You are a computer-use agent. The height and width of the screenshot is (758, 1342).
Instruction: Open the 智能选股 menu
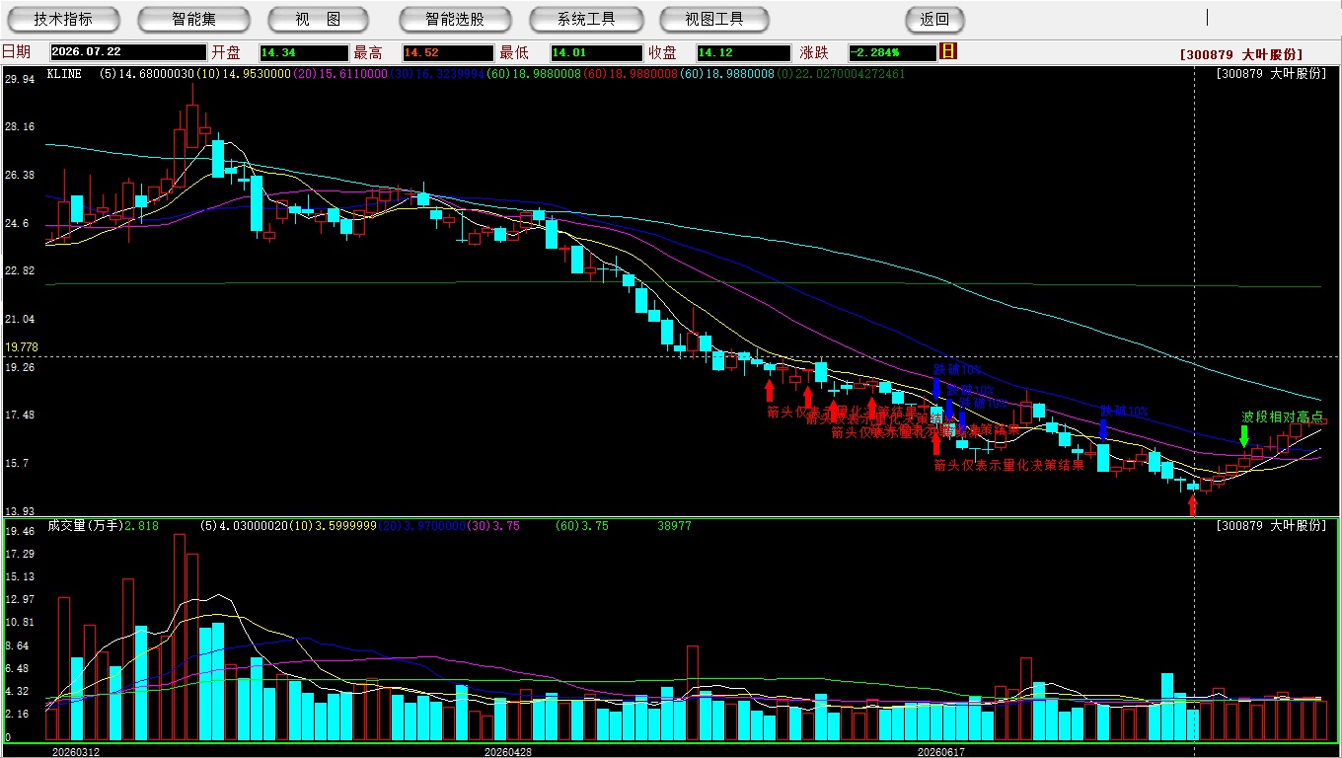(x=455, y=19)
